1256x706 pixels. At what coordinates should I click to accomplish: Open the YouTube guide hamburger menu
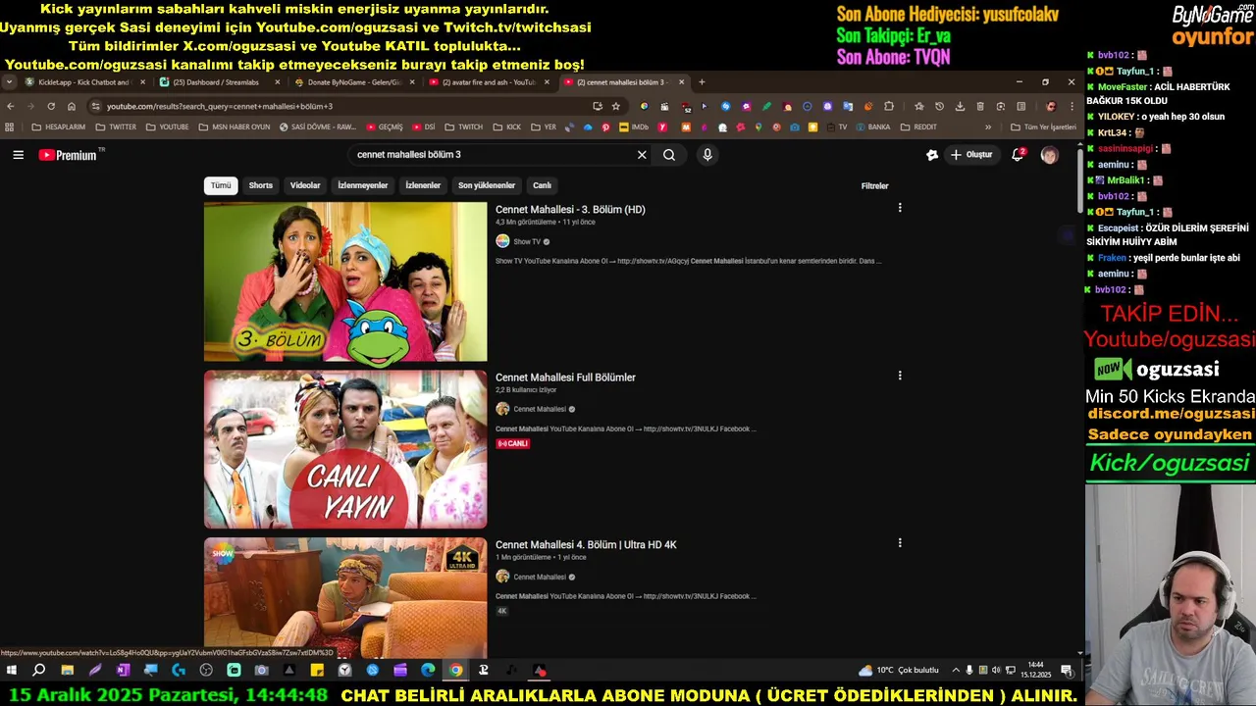point(18,155)
